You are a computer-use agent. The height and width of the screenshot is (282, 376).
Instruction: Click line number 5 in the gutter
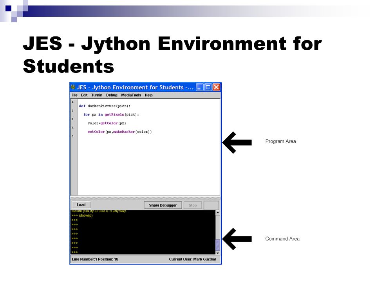[73, 136]
